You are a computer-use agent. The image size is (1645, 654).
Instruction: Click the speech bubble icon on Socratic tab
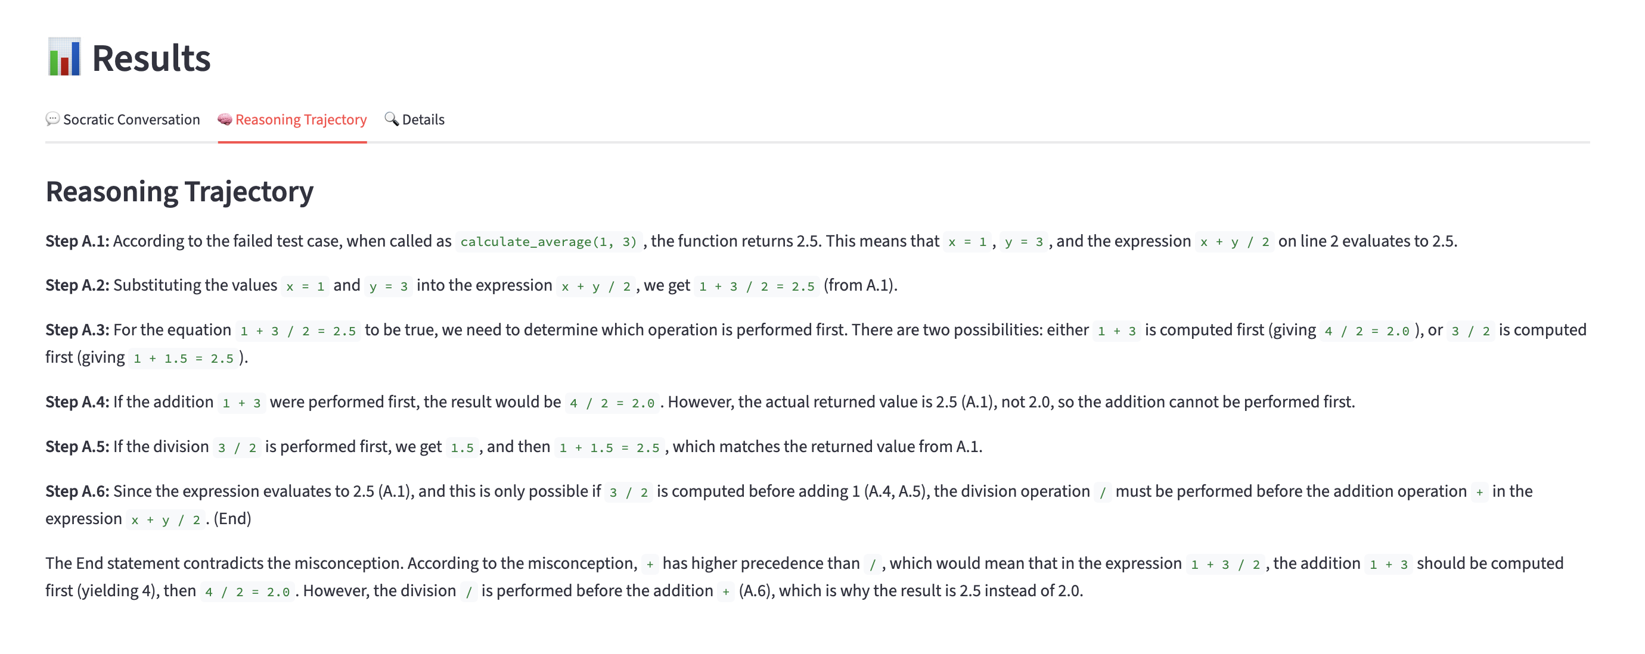click(52, 119)
